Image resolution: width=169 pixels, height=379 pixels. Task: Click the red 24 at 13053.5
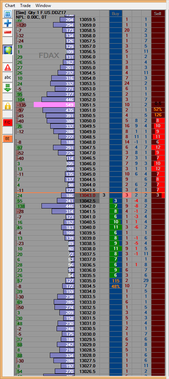pyautogui.click(x=127, y=84)
